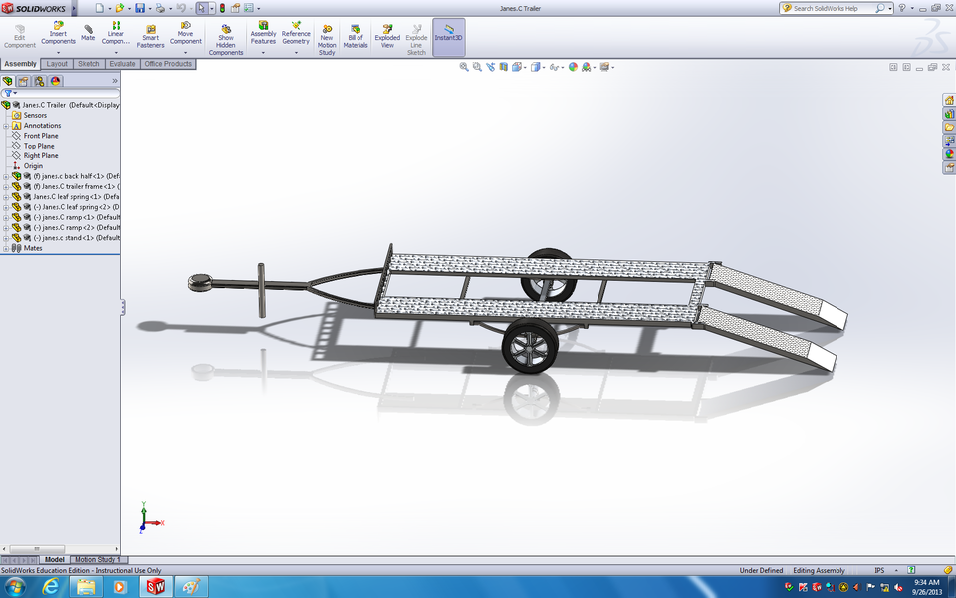The height and width of the screenshot is (598, 956).
Task: Open File Properties icon in quick toolbar
Action: click(x=235, y=8)
